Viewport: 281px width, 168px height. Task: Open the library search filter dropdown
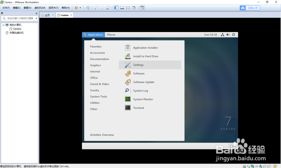36,18
